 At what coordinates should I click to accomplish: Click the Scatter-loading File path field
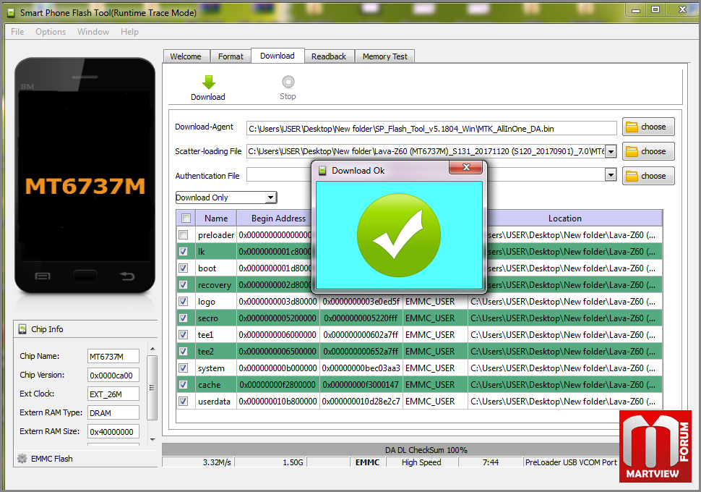[426, 151]
